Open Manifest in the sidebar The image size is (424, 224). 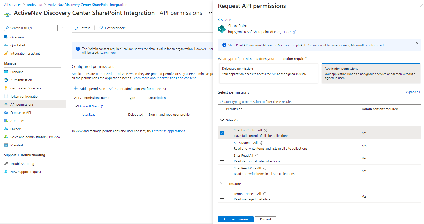pos(17,145)
